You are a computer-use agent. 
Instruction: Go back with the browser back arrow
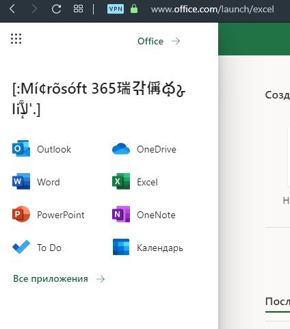coord(12,9)
